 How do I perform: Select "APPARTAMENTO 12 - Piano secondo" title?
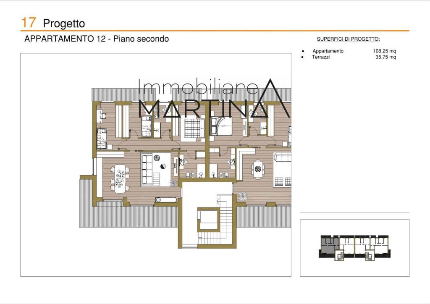point(97,39)
